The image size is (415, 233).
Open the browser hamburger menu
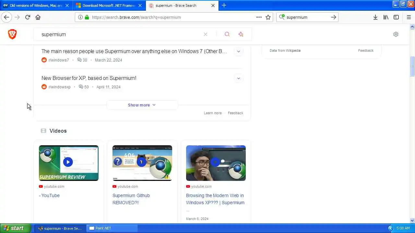409,17
